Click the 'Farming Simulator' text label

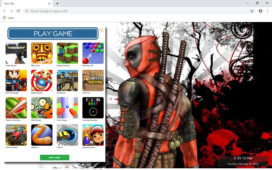point(90,120)
